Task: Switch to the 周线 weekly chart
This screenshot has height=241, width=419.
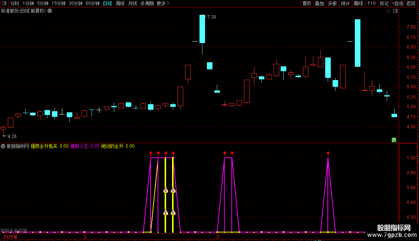Action: [x=120, y=3]
